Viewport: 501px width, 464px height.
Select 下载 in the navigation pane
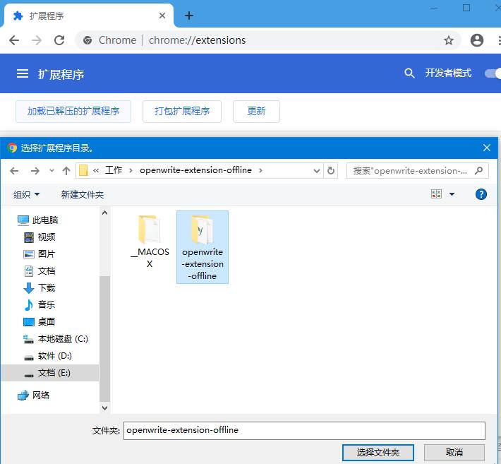coord(40,288)
